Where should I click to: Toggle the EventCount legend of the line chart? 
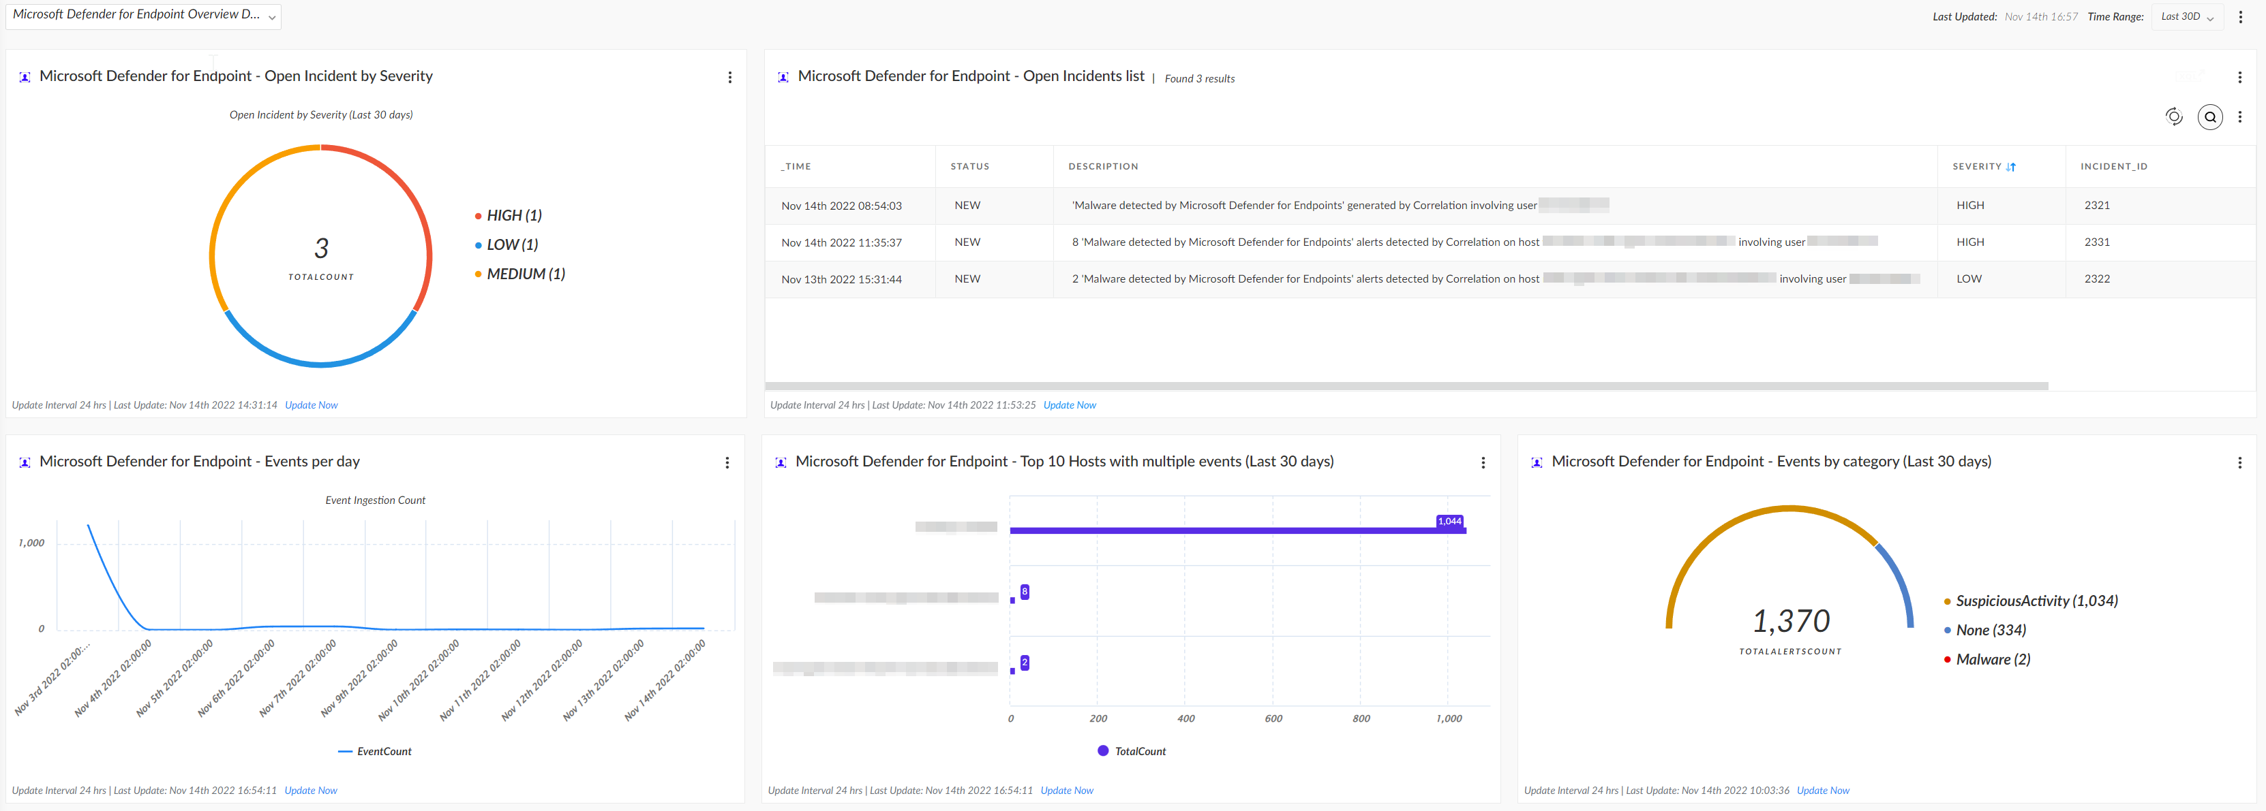pyautogui.click(x=375, y=752)
